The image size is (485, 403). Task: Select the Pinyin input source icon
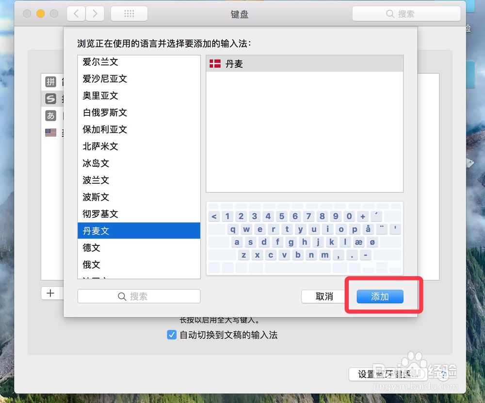[50, 81]
